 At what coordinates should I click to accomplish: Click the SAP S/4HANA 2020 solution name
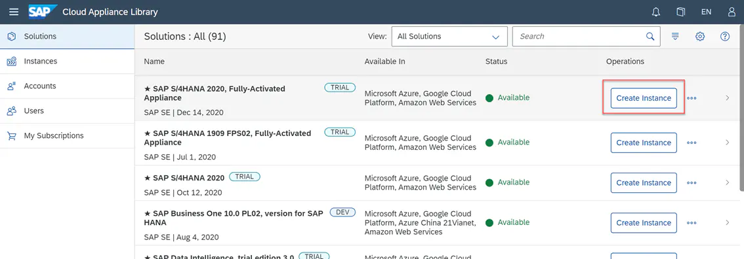pyautogui.click(x=184, y=178)
